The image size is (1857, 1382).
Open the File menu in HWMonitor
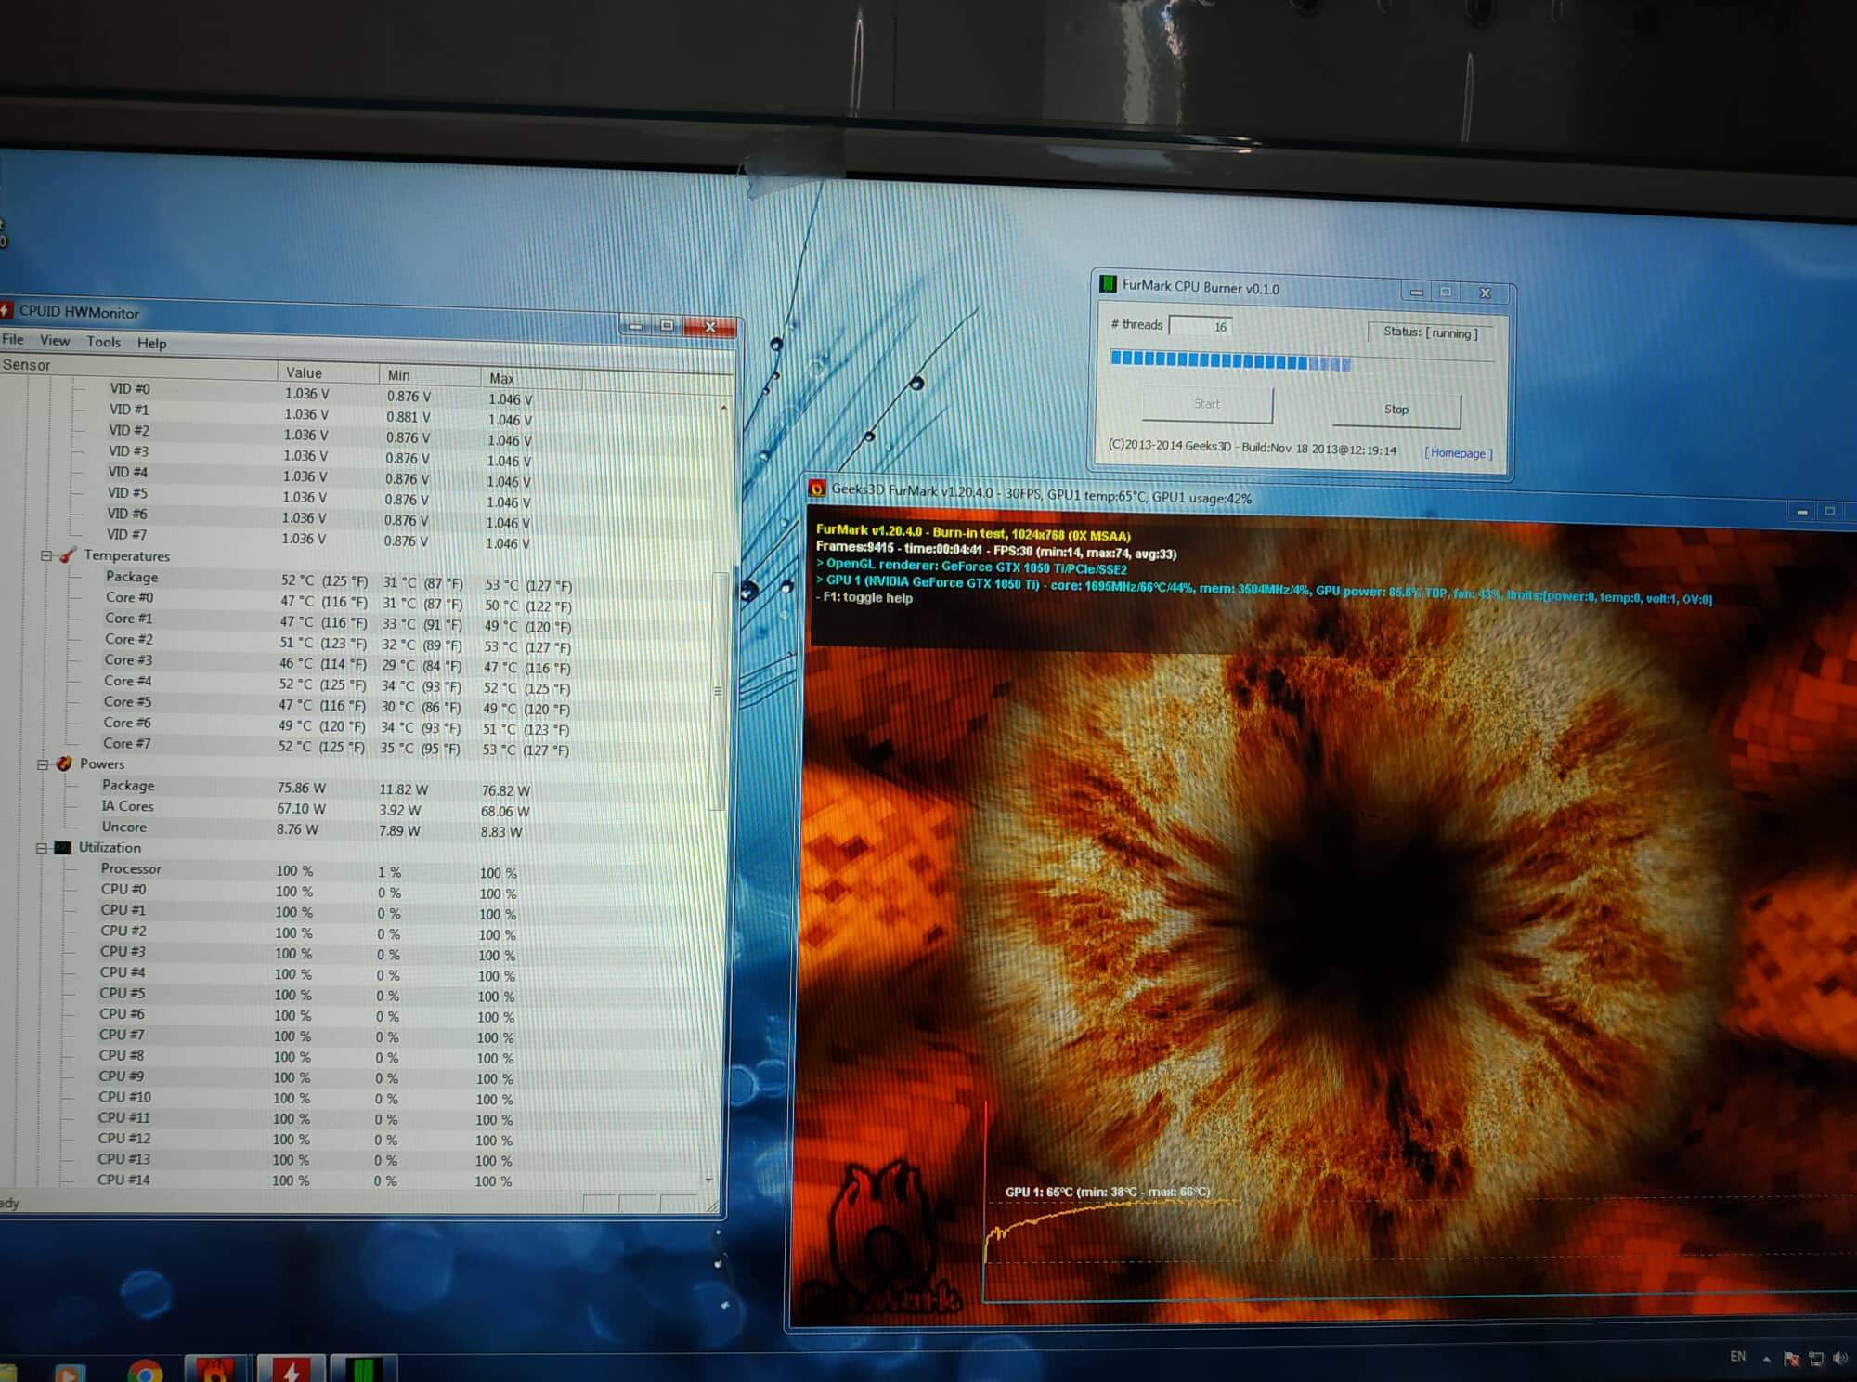pos(13,339)
